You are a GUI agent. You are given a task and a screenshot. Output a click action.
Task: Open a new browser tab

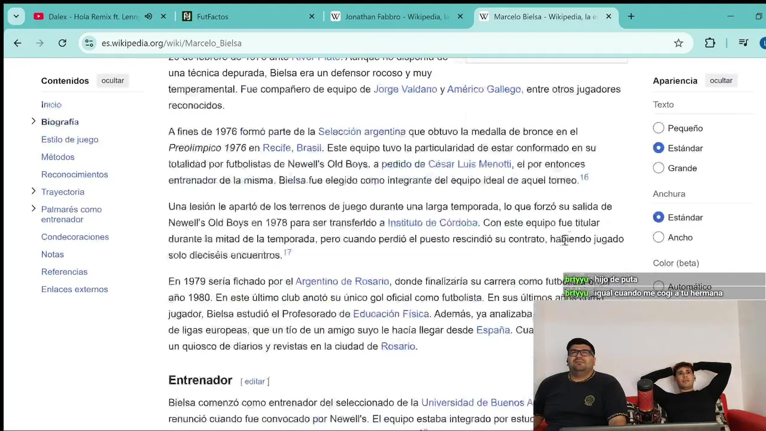click(631, 17)
